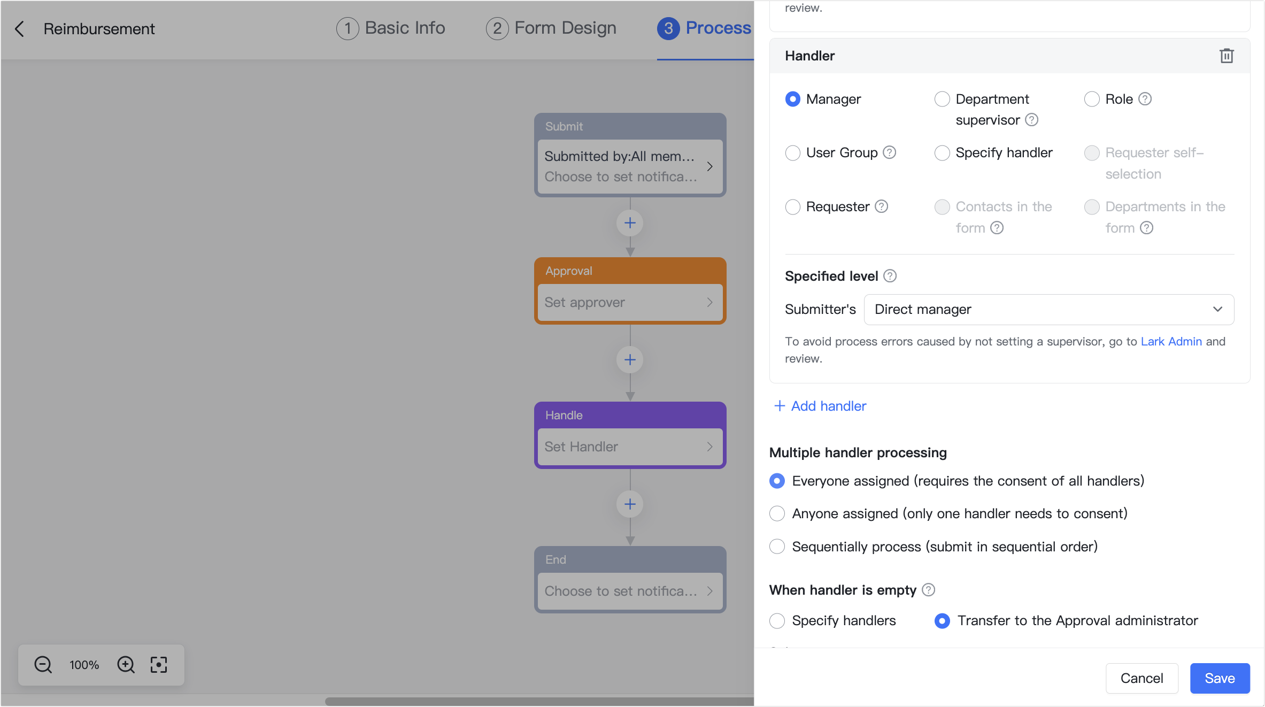Viewport: 1265px width, 707px height.
Task: Click the back arrow beside Reimbursement
Action: tap(20, 29)
